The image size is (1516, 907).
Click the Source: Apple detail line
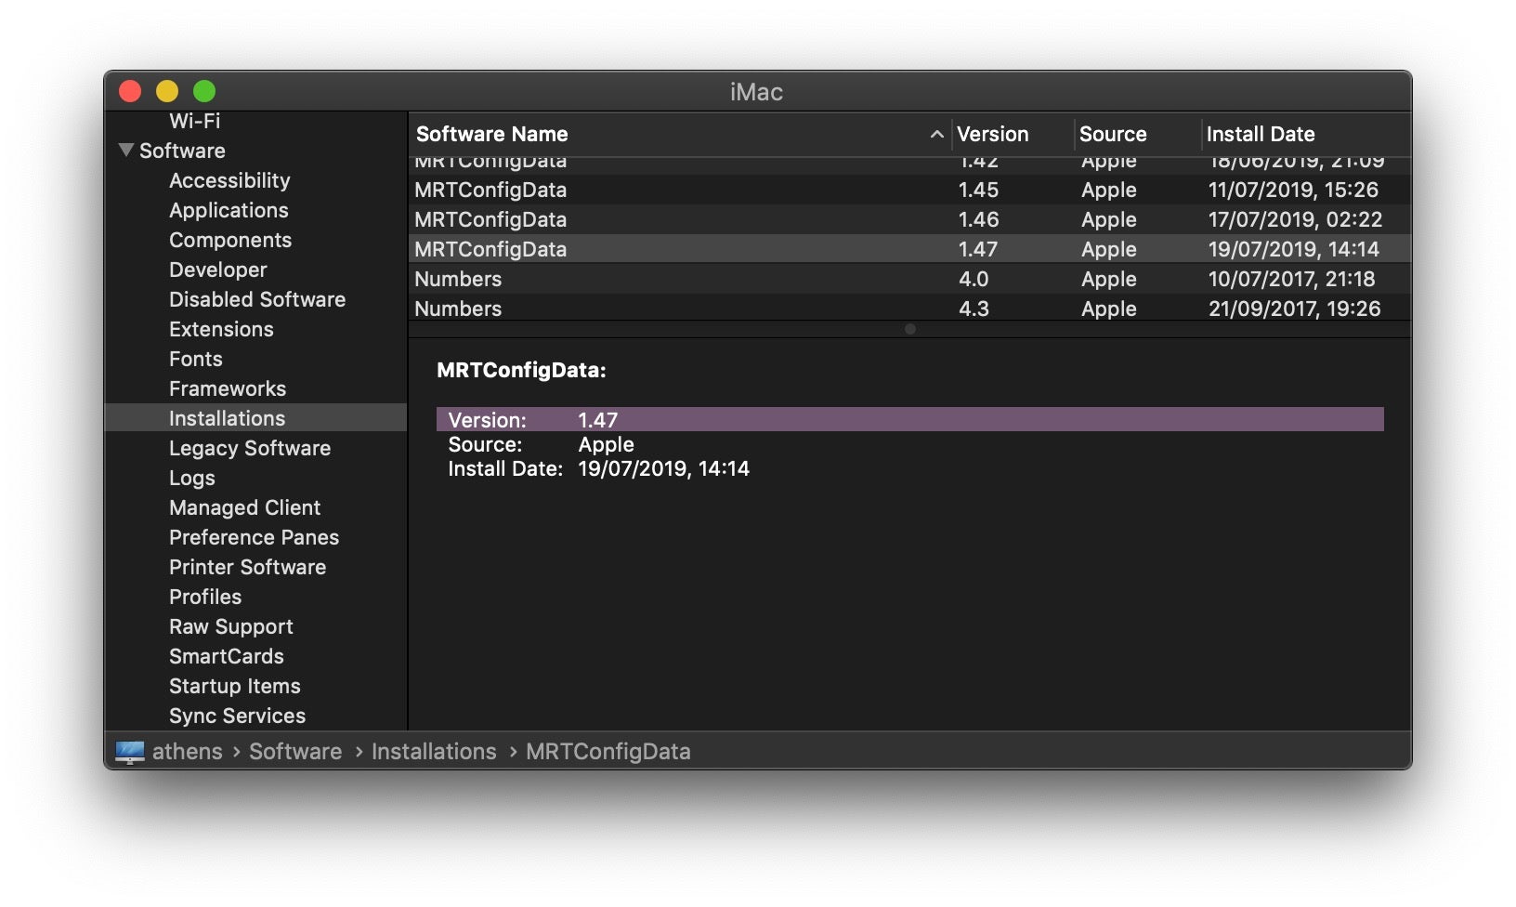coord(542,444)
